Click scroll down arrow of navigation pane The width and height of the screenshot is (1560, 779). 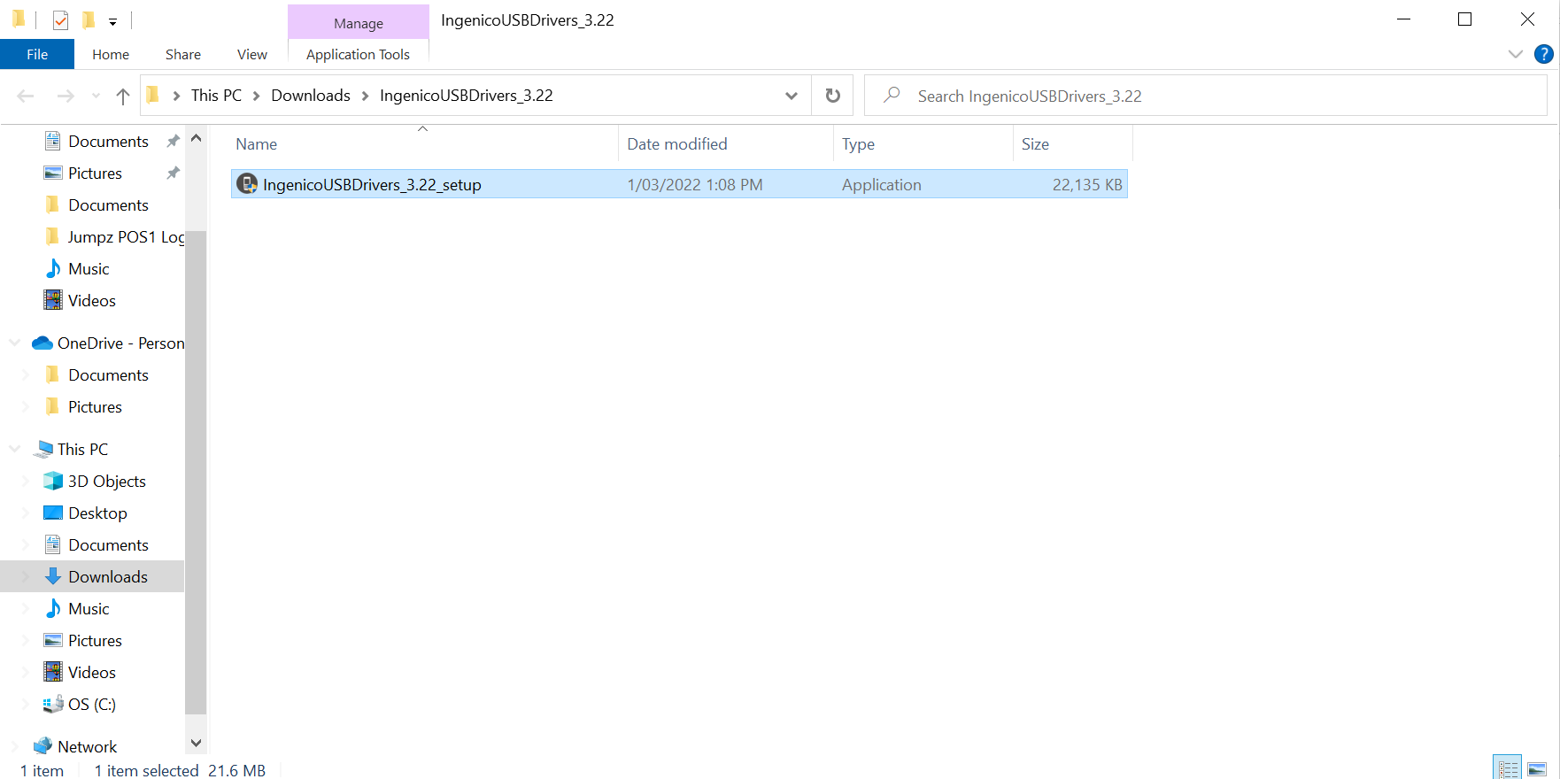tap(196, 743)
